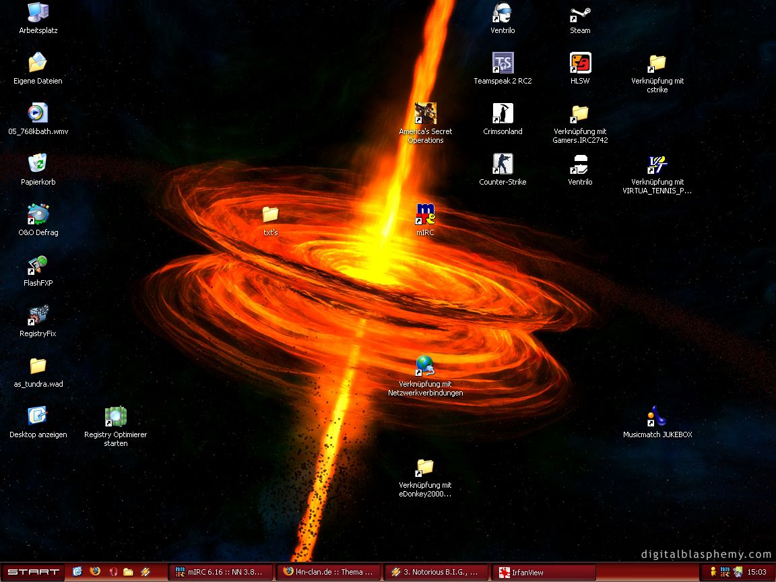
Task: Select the O&O Defrag icon
Action: pos(38,215)
